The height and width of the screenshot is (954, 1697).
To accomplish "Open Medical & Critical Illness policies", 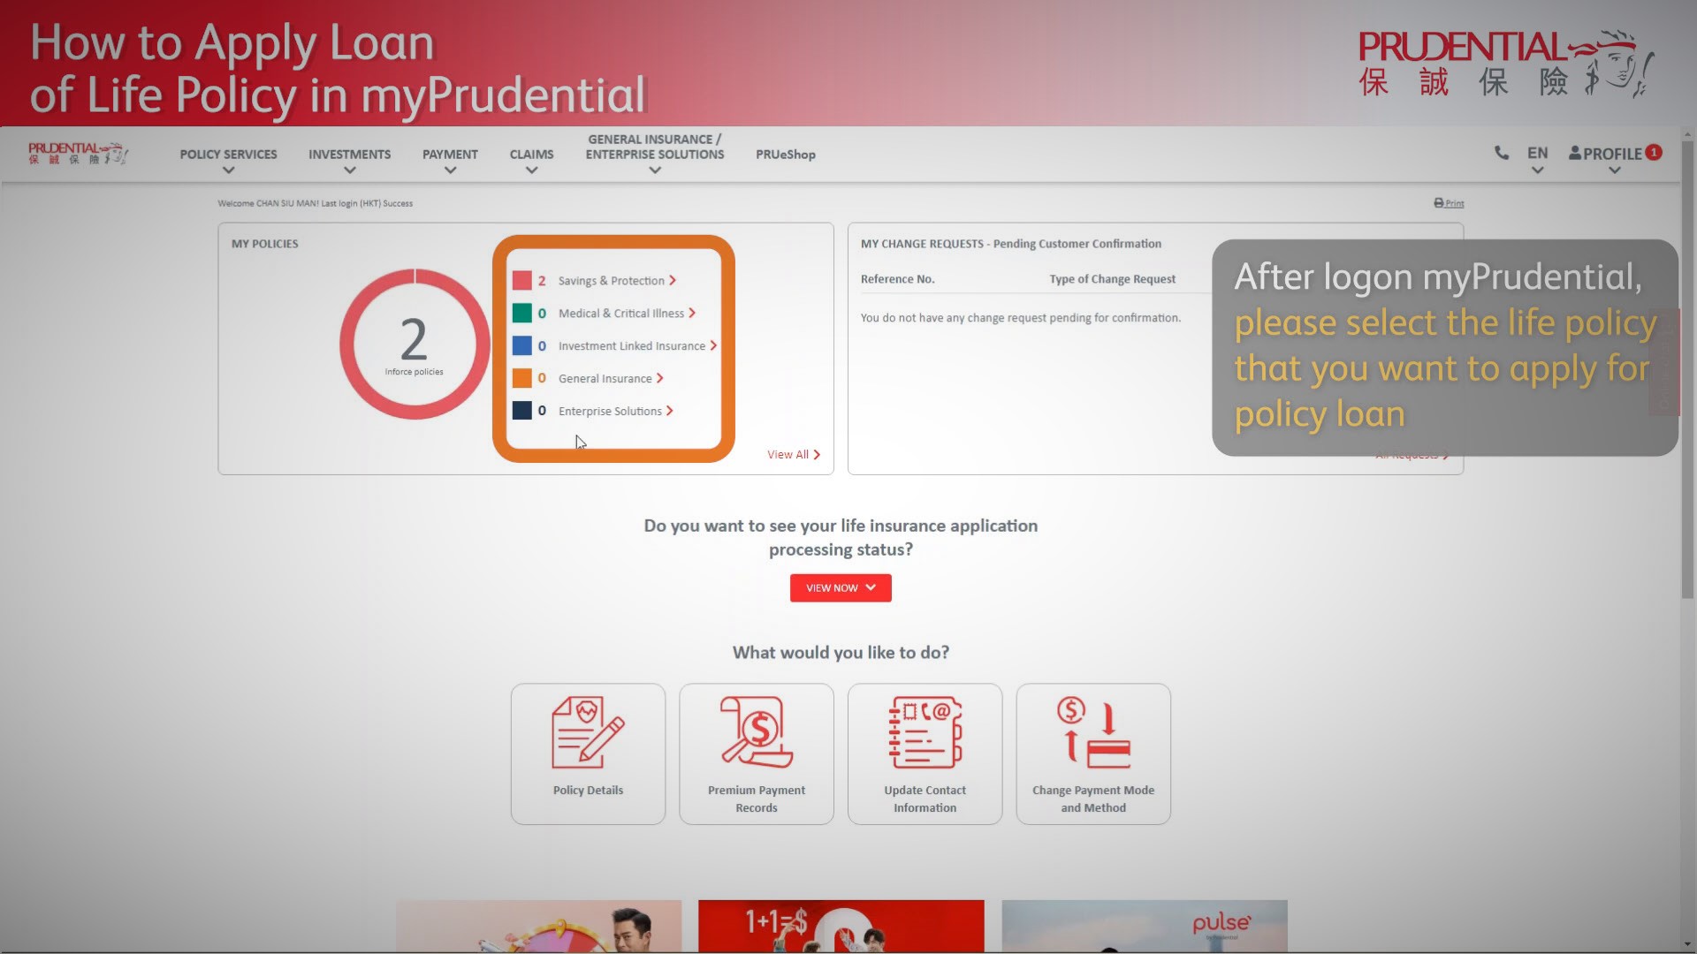I will click(x=621, y=314).
